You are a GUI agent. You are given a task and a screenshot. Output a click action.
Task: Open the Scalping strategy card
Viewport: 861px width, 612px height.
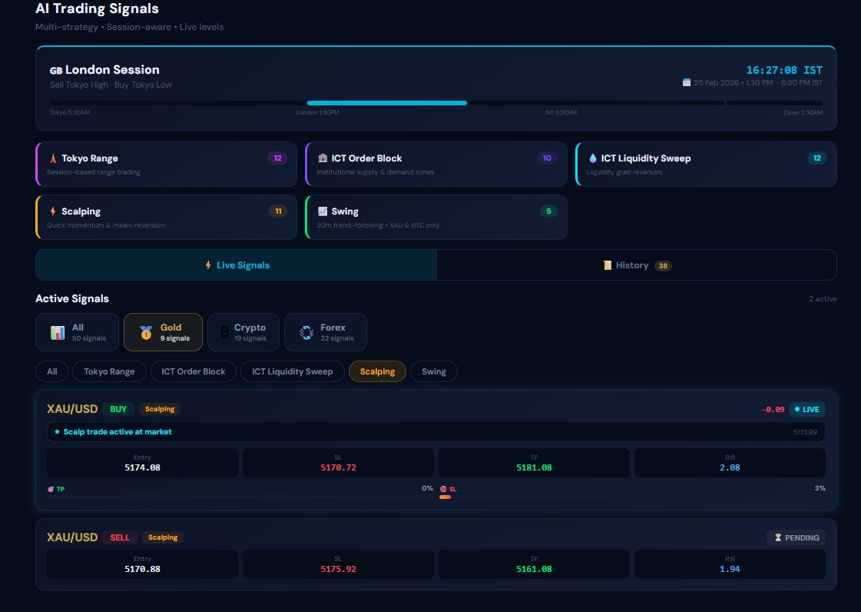tap(167, 217)
